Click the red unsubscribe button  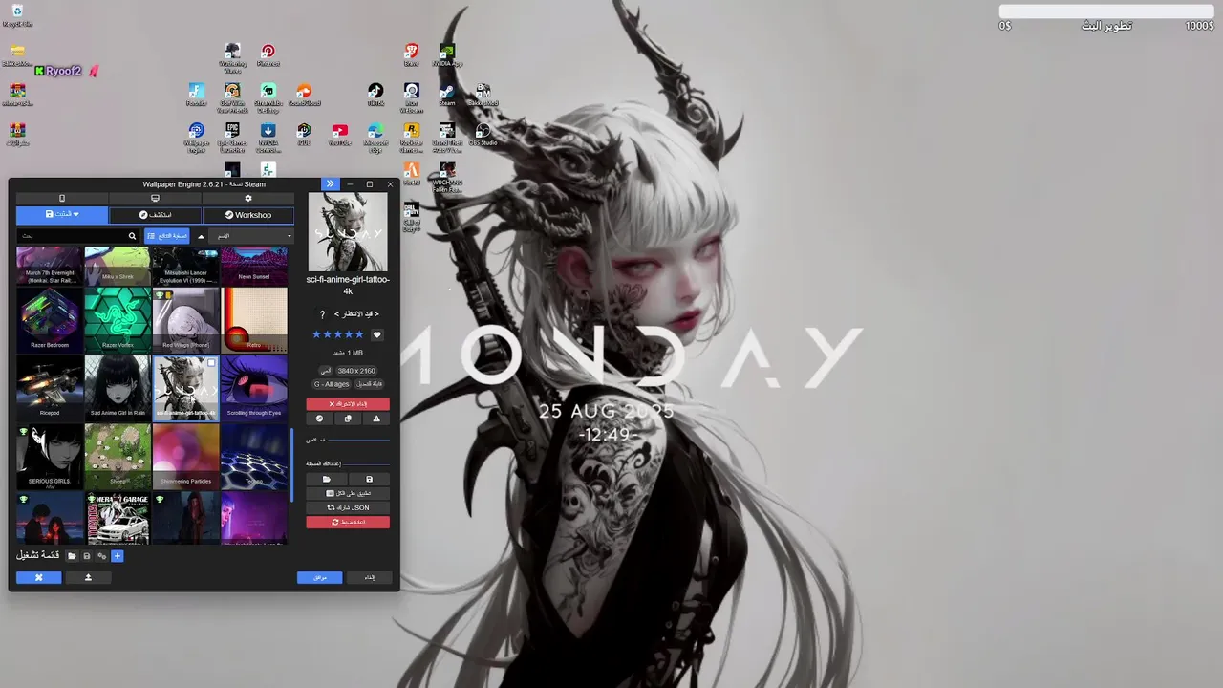(x=348, y=404)
